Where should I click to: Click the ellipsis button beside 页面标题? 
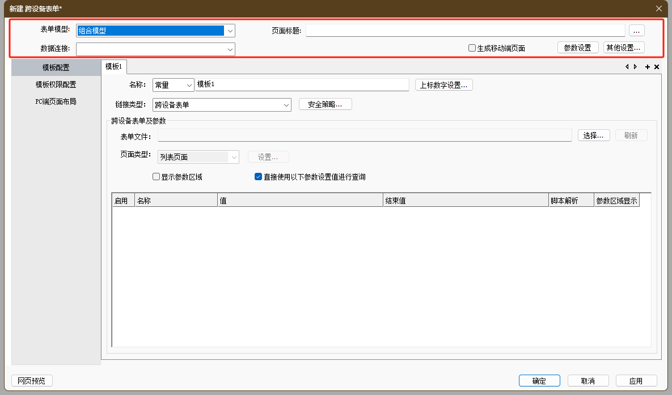(636, 31)
